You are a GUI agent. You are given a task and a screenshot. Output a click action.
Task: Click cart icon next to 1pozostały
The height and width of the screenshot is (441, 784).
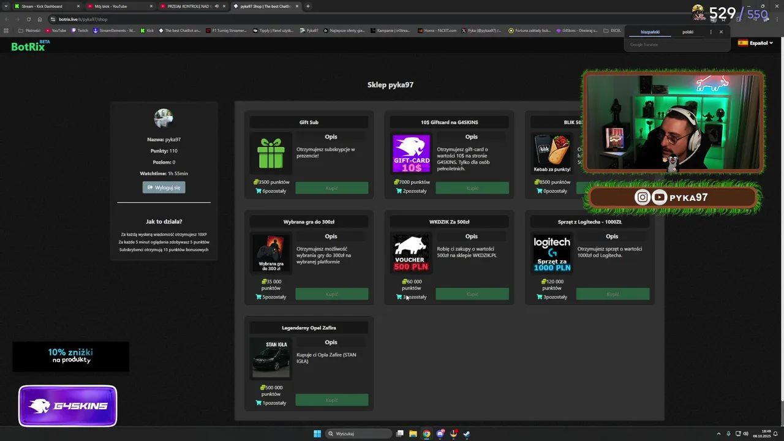point(258,403)
